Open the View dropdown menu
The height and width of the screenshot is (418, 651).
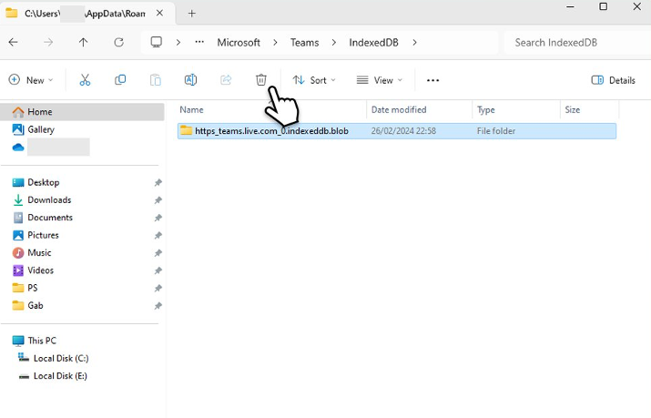pos(380,80)
